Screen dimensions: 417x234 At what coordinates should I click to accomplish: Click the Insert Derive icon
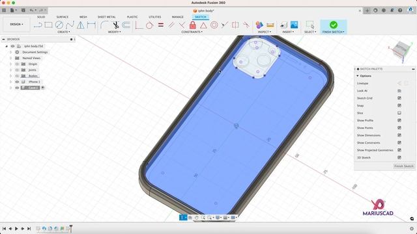(x=283, y=25)
